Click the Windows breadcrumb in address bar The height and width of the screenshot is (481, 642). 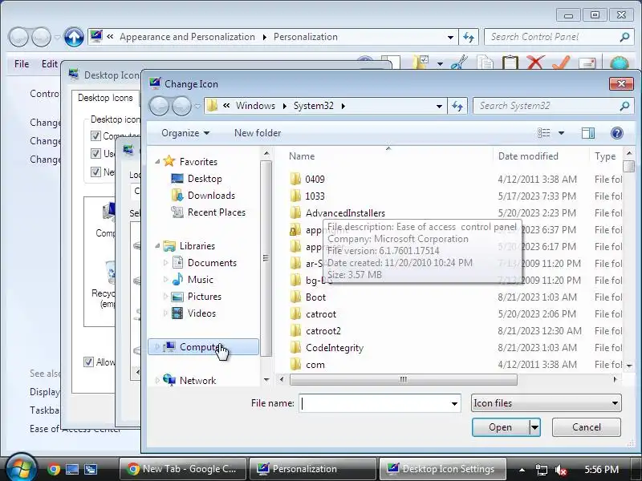point(255,106)
